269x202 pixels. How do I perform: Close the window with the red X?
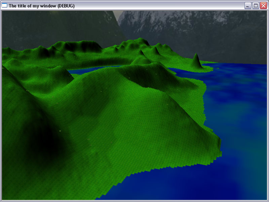(263, 6)
